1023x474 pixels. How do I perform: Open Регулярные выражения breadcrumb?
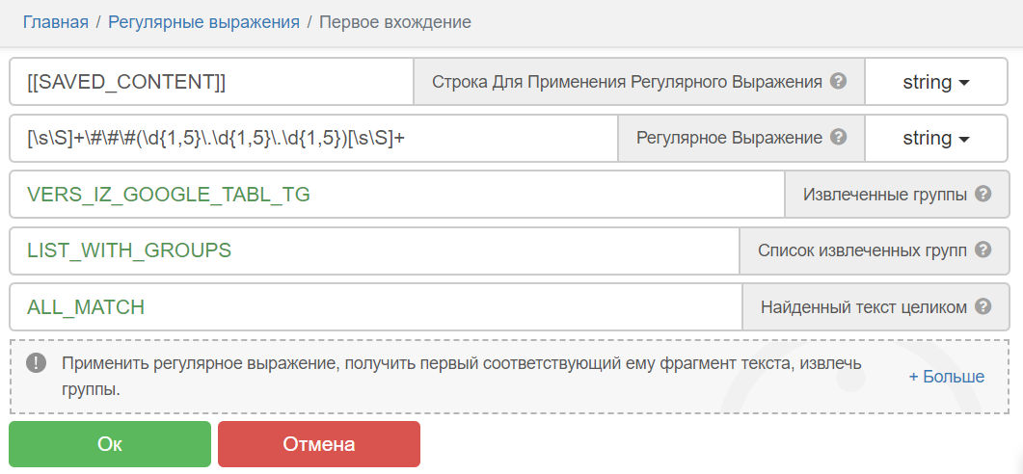[x=203, y=21]
